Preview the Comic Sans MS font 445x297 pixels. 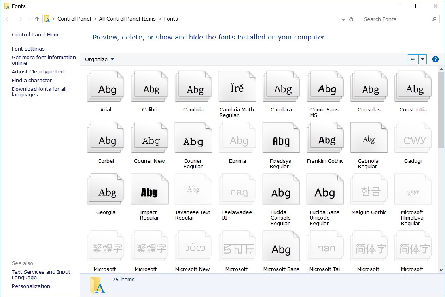(325, 86)
